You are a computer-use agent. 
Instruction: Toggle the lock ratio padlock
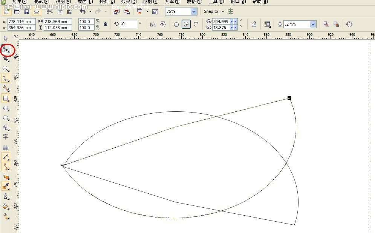pos(106,24)
